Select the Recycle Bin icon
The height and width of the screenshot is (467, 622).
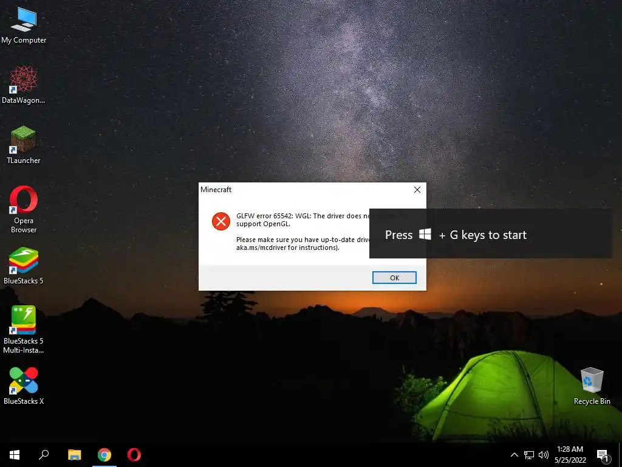pos(592,386)
